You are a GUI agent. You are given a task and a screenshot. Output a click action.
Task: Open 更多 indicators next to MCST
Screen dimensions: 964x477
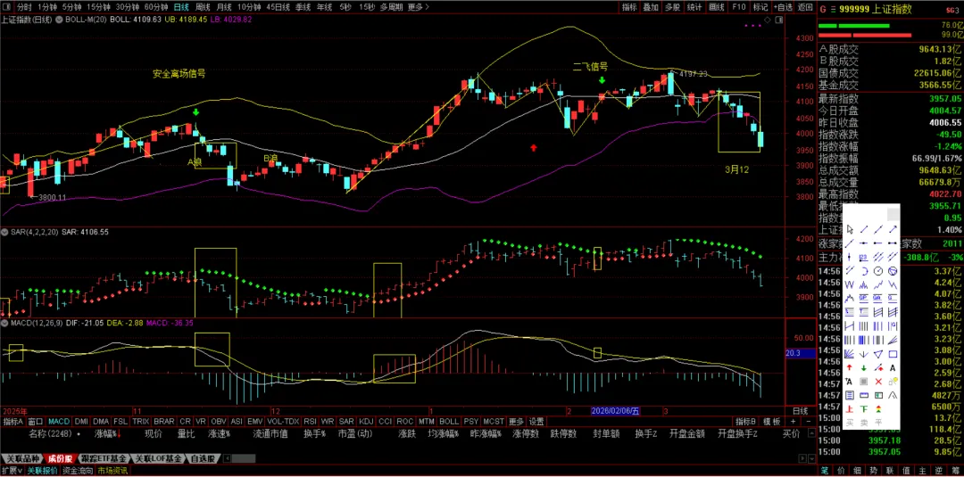516,422
